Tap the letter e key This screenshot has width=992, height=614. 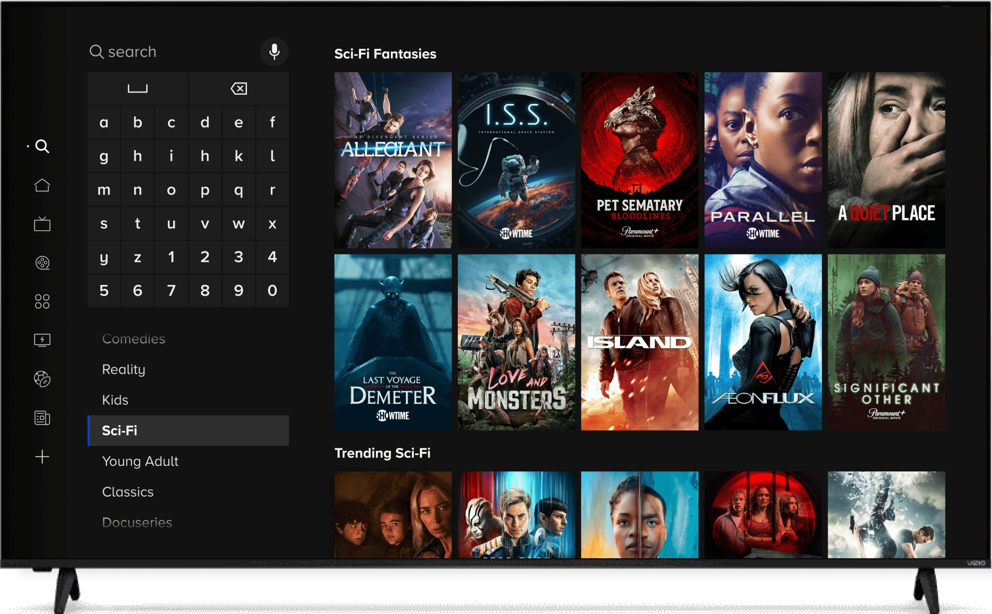[x=239, y=122]
